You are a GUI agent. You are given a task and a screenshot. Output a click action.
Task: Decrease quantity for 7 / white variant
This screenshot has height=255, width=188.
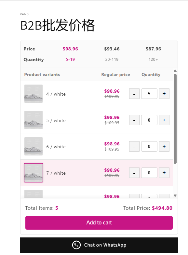(x=134, y=173)
